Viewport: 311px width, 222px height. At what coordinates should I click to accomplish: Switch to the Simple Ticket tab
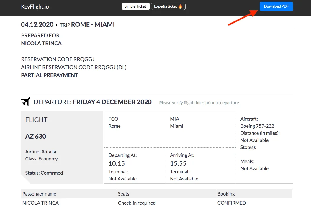tap(135, 6)
